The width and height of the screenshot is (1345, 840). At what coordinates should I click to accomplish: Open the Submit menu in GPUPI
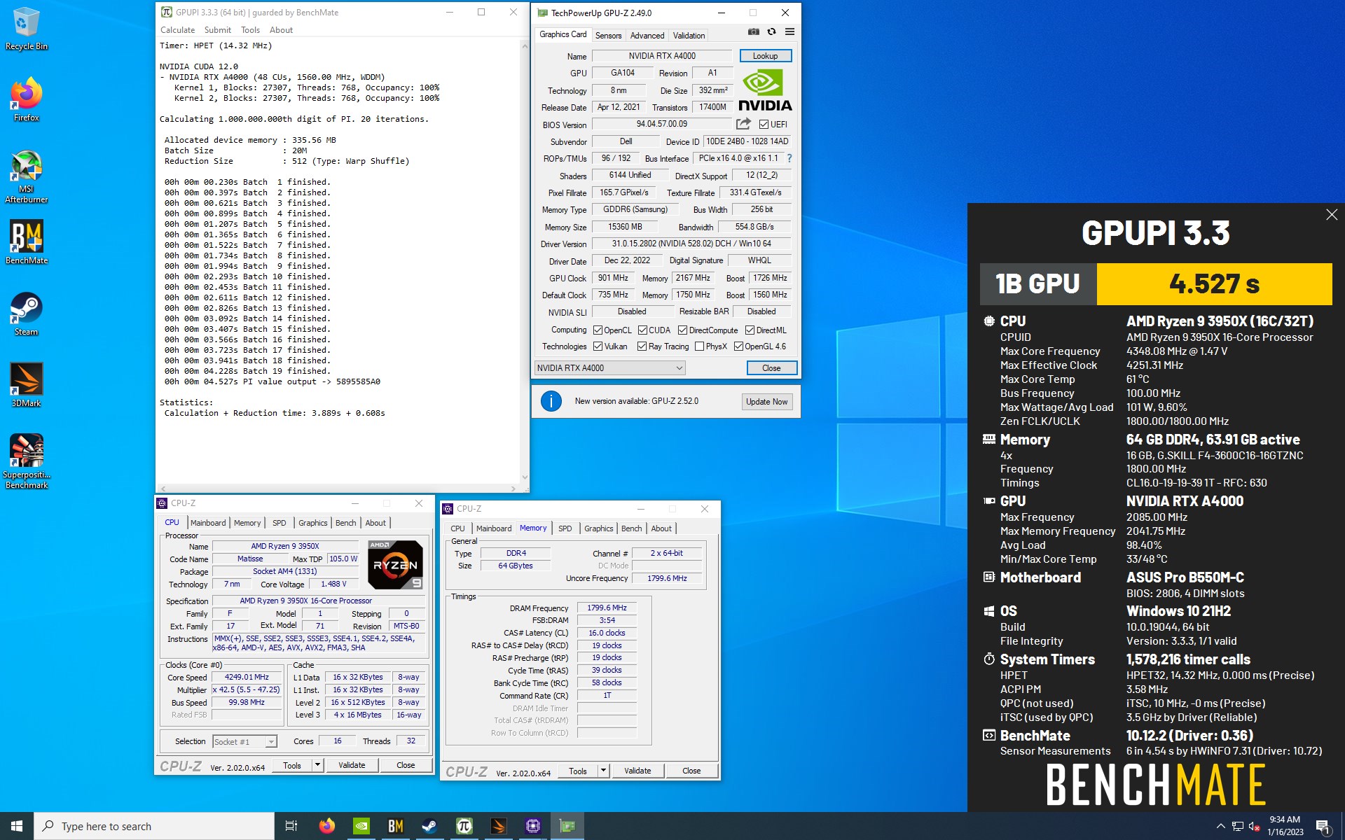(x=217, y=30)
